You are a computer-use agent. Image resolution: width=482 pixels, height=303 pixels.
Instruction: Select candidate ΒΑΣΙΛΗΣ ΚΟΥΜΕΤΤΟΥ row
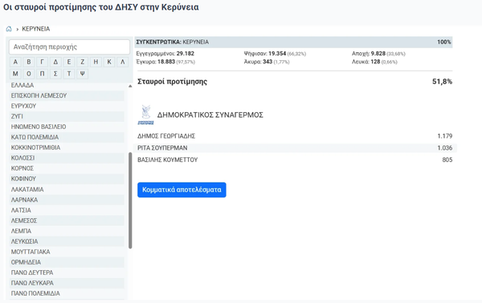(x=295, y=160)
